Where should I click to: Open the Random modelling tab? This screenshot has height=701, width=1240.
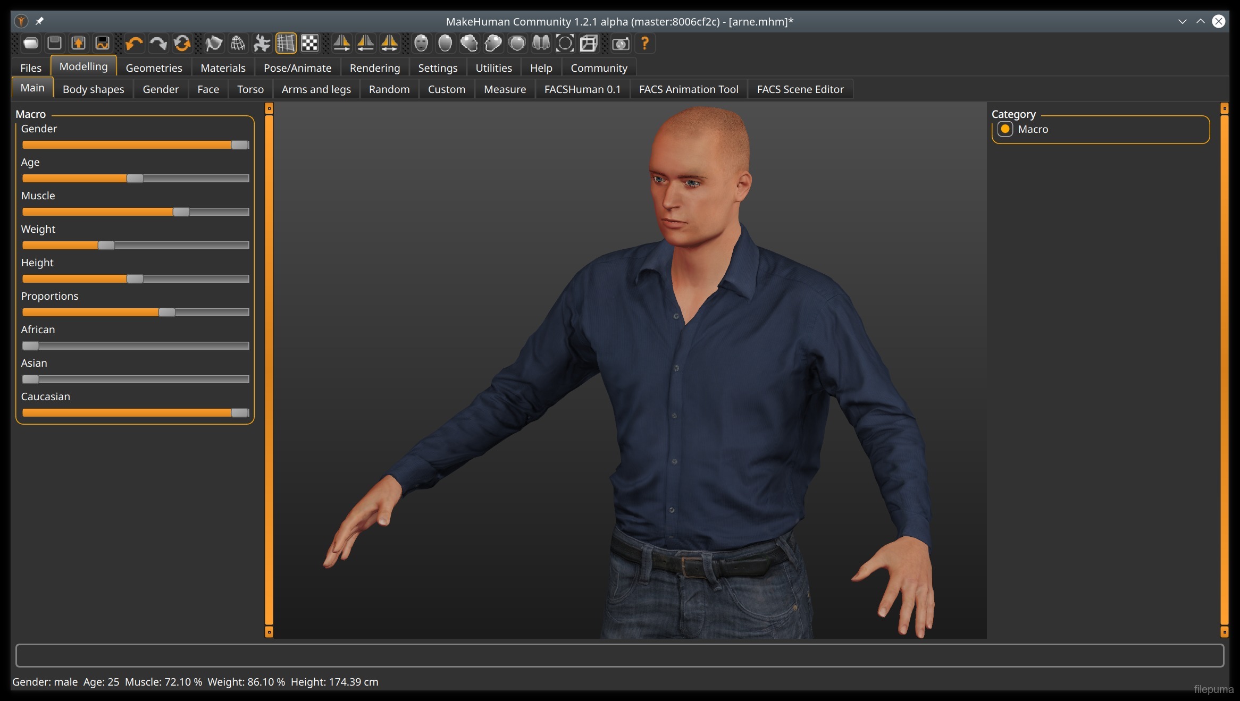(x=389, y=89)
